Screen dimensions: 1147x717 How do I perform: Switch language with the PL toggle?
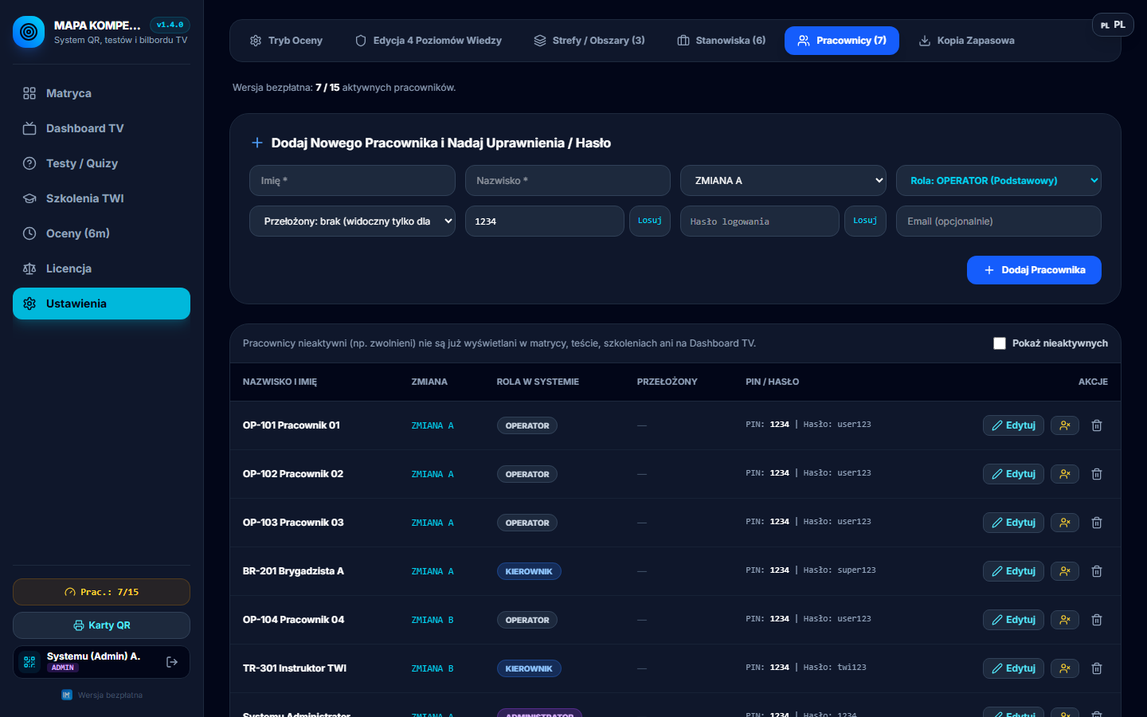[x=1113, y=25]
